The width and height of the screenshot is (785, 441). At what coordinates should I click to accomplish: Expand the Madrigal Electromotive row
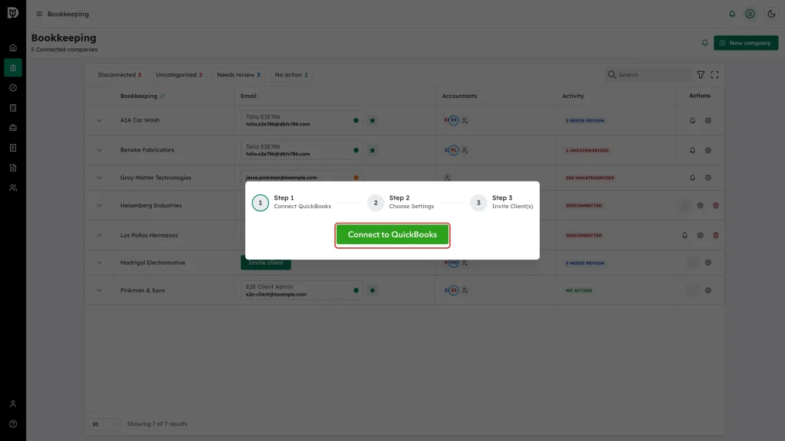coord(99,263)
